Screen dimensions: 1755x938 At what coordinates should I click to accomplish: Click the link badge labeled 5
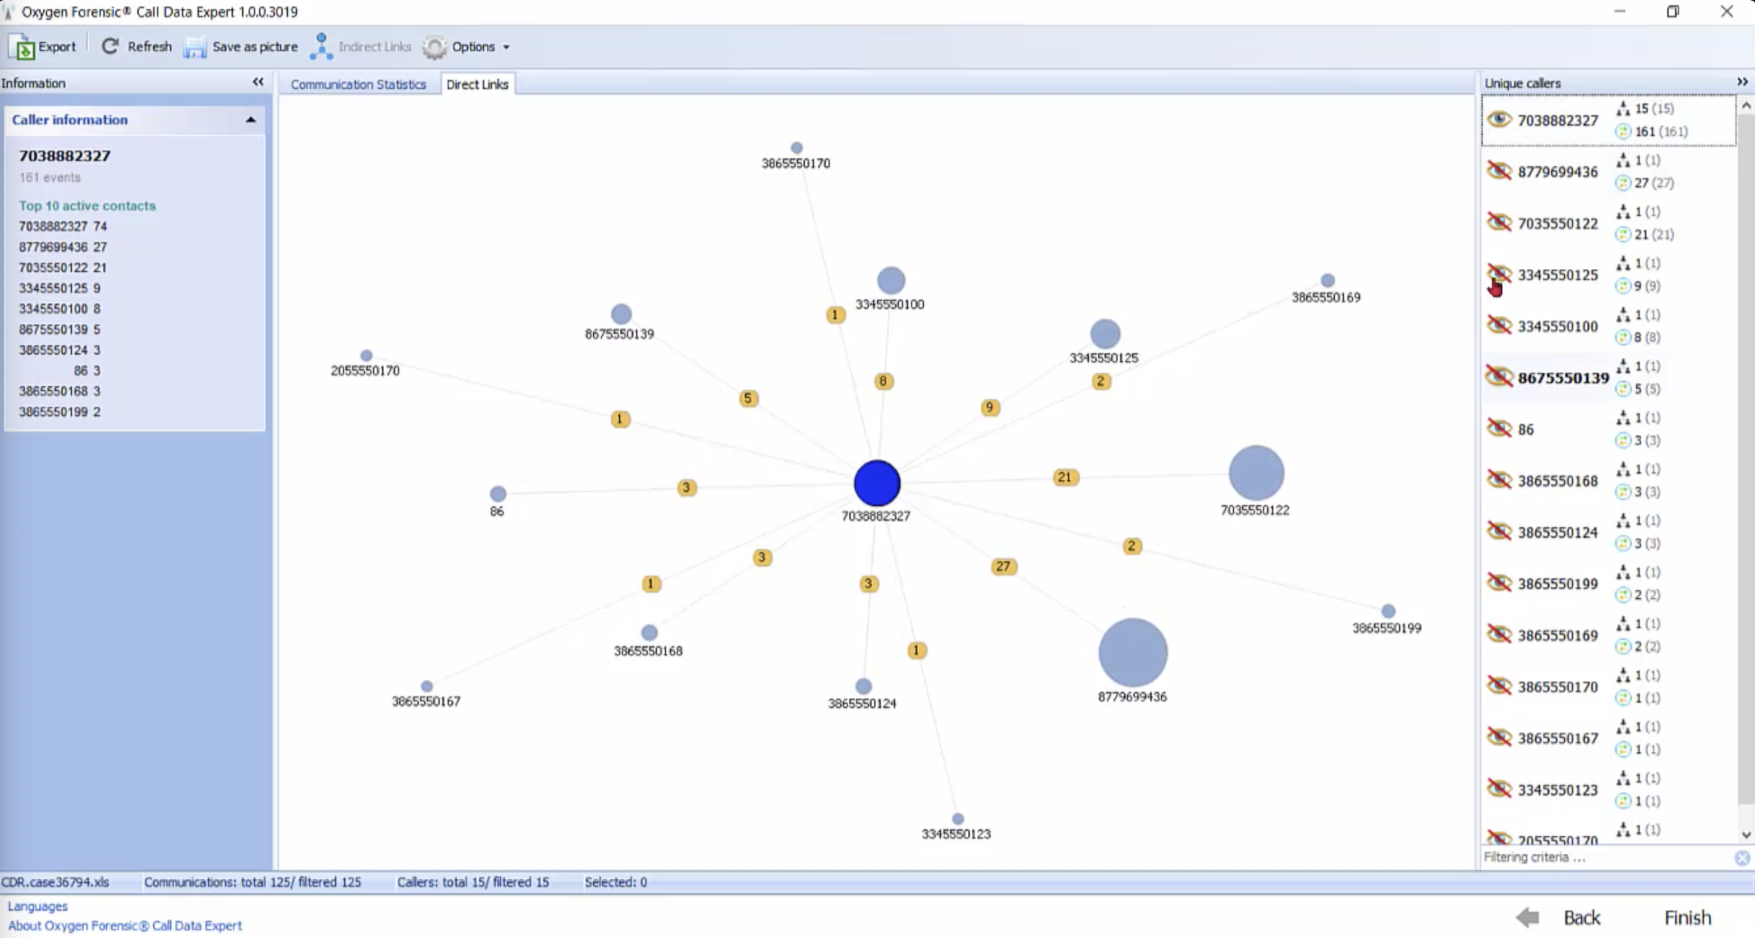click(748, 398)
